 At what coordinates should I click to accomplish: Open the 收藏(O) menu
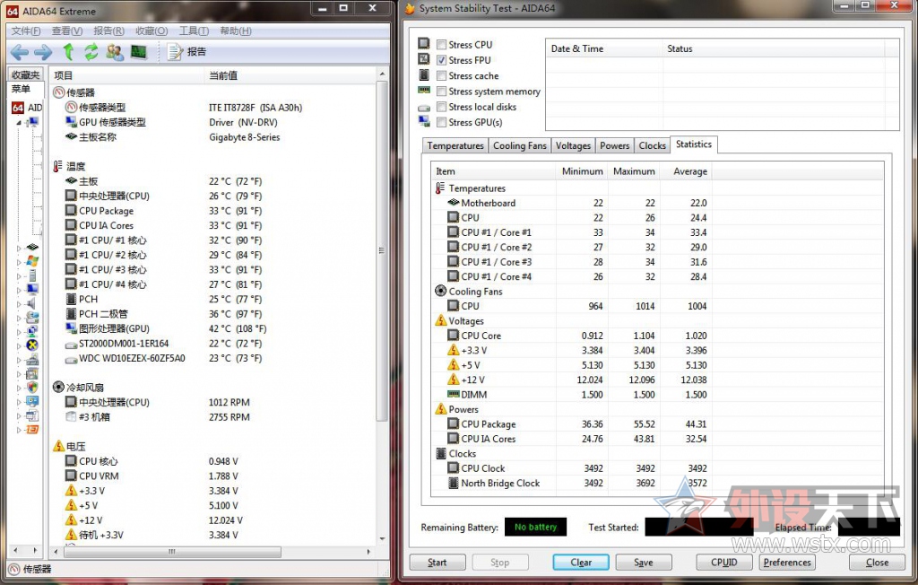(152, 31)
